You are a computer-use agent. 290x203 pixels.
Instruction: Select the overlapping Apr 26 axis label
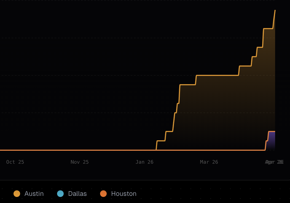tap(274, 162)
